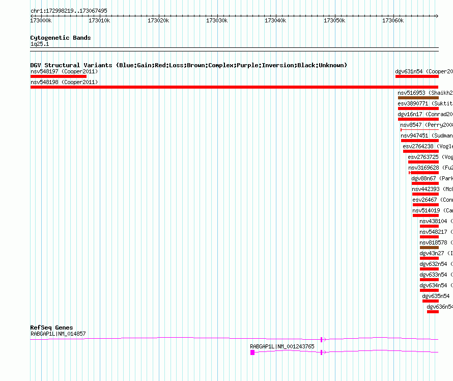The height and width of the screenshot is (381, 453).
Task: Select the dgv633n54 variant label
Action: (x=436, y=275)
